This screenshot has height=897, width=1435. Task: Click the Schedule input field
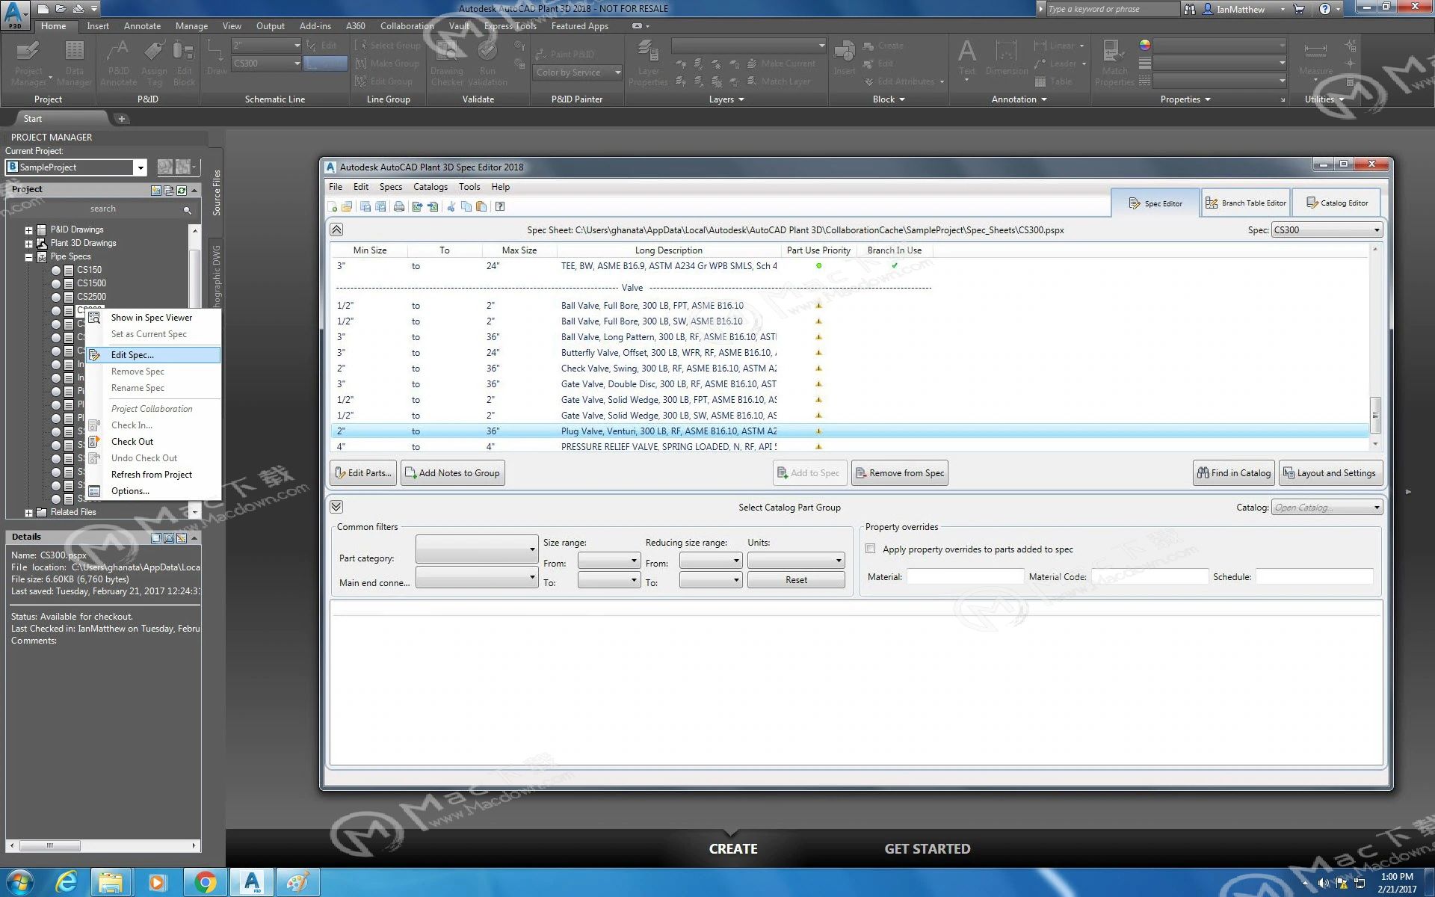pyautogui.click(x=1314, y=577)
